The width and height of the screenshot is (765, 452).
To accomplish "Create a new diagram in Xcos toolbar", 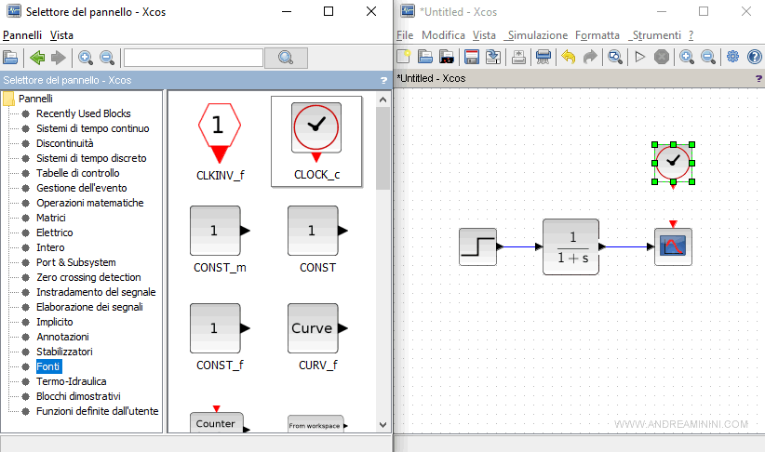I will coord(404,57).
